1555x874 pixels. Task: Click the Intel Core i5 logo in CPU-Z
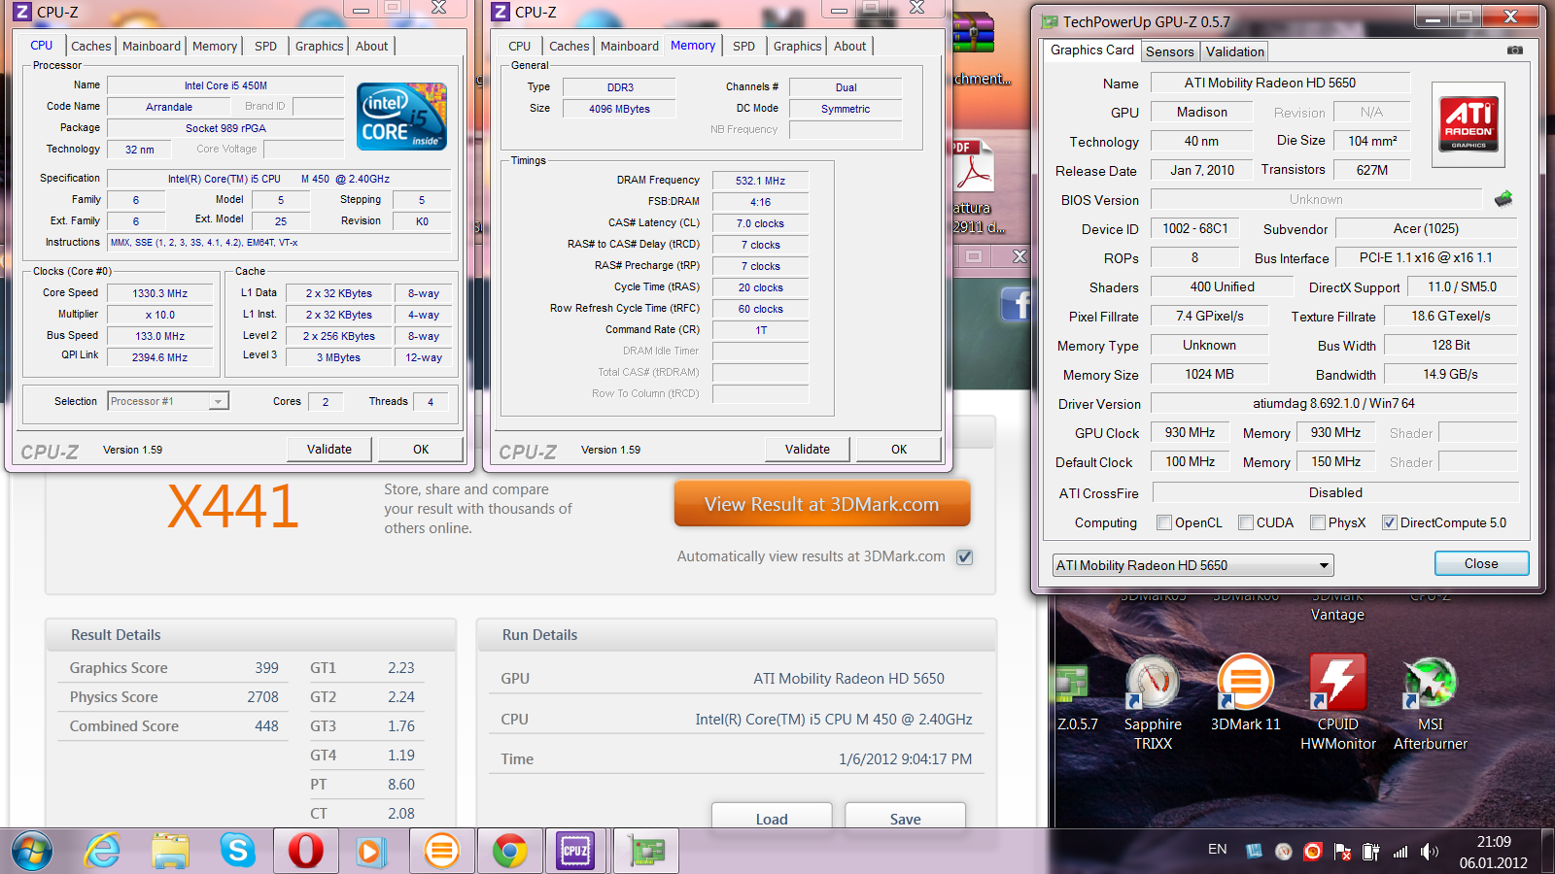(x=402, y=117)
